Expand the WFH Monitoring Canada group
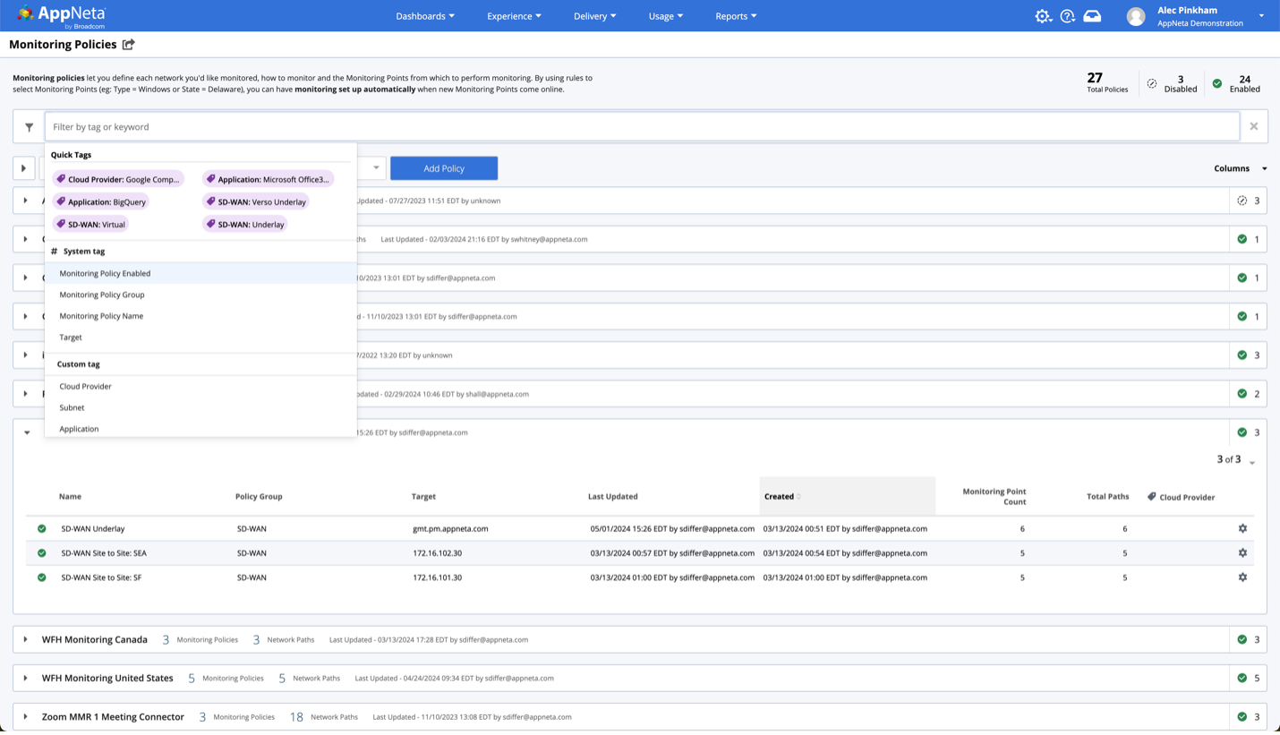Screen dimensions: 1280x735 click(x=26, y=640)
